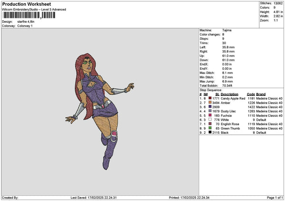Click the Brand column header
The image size is (285, 201).
click(x=261, y=94)
